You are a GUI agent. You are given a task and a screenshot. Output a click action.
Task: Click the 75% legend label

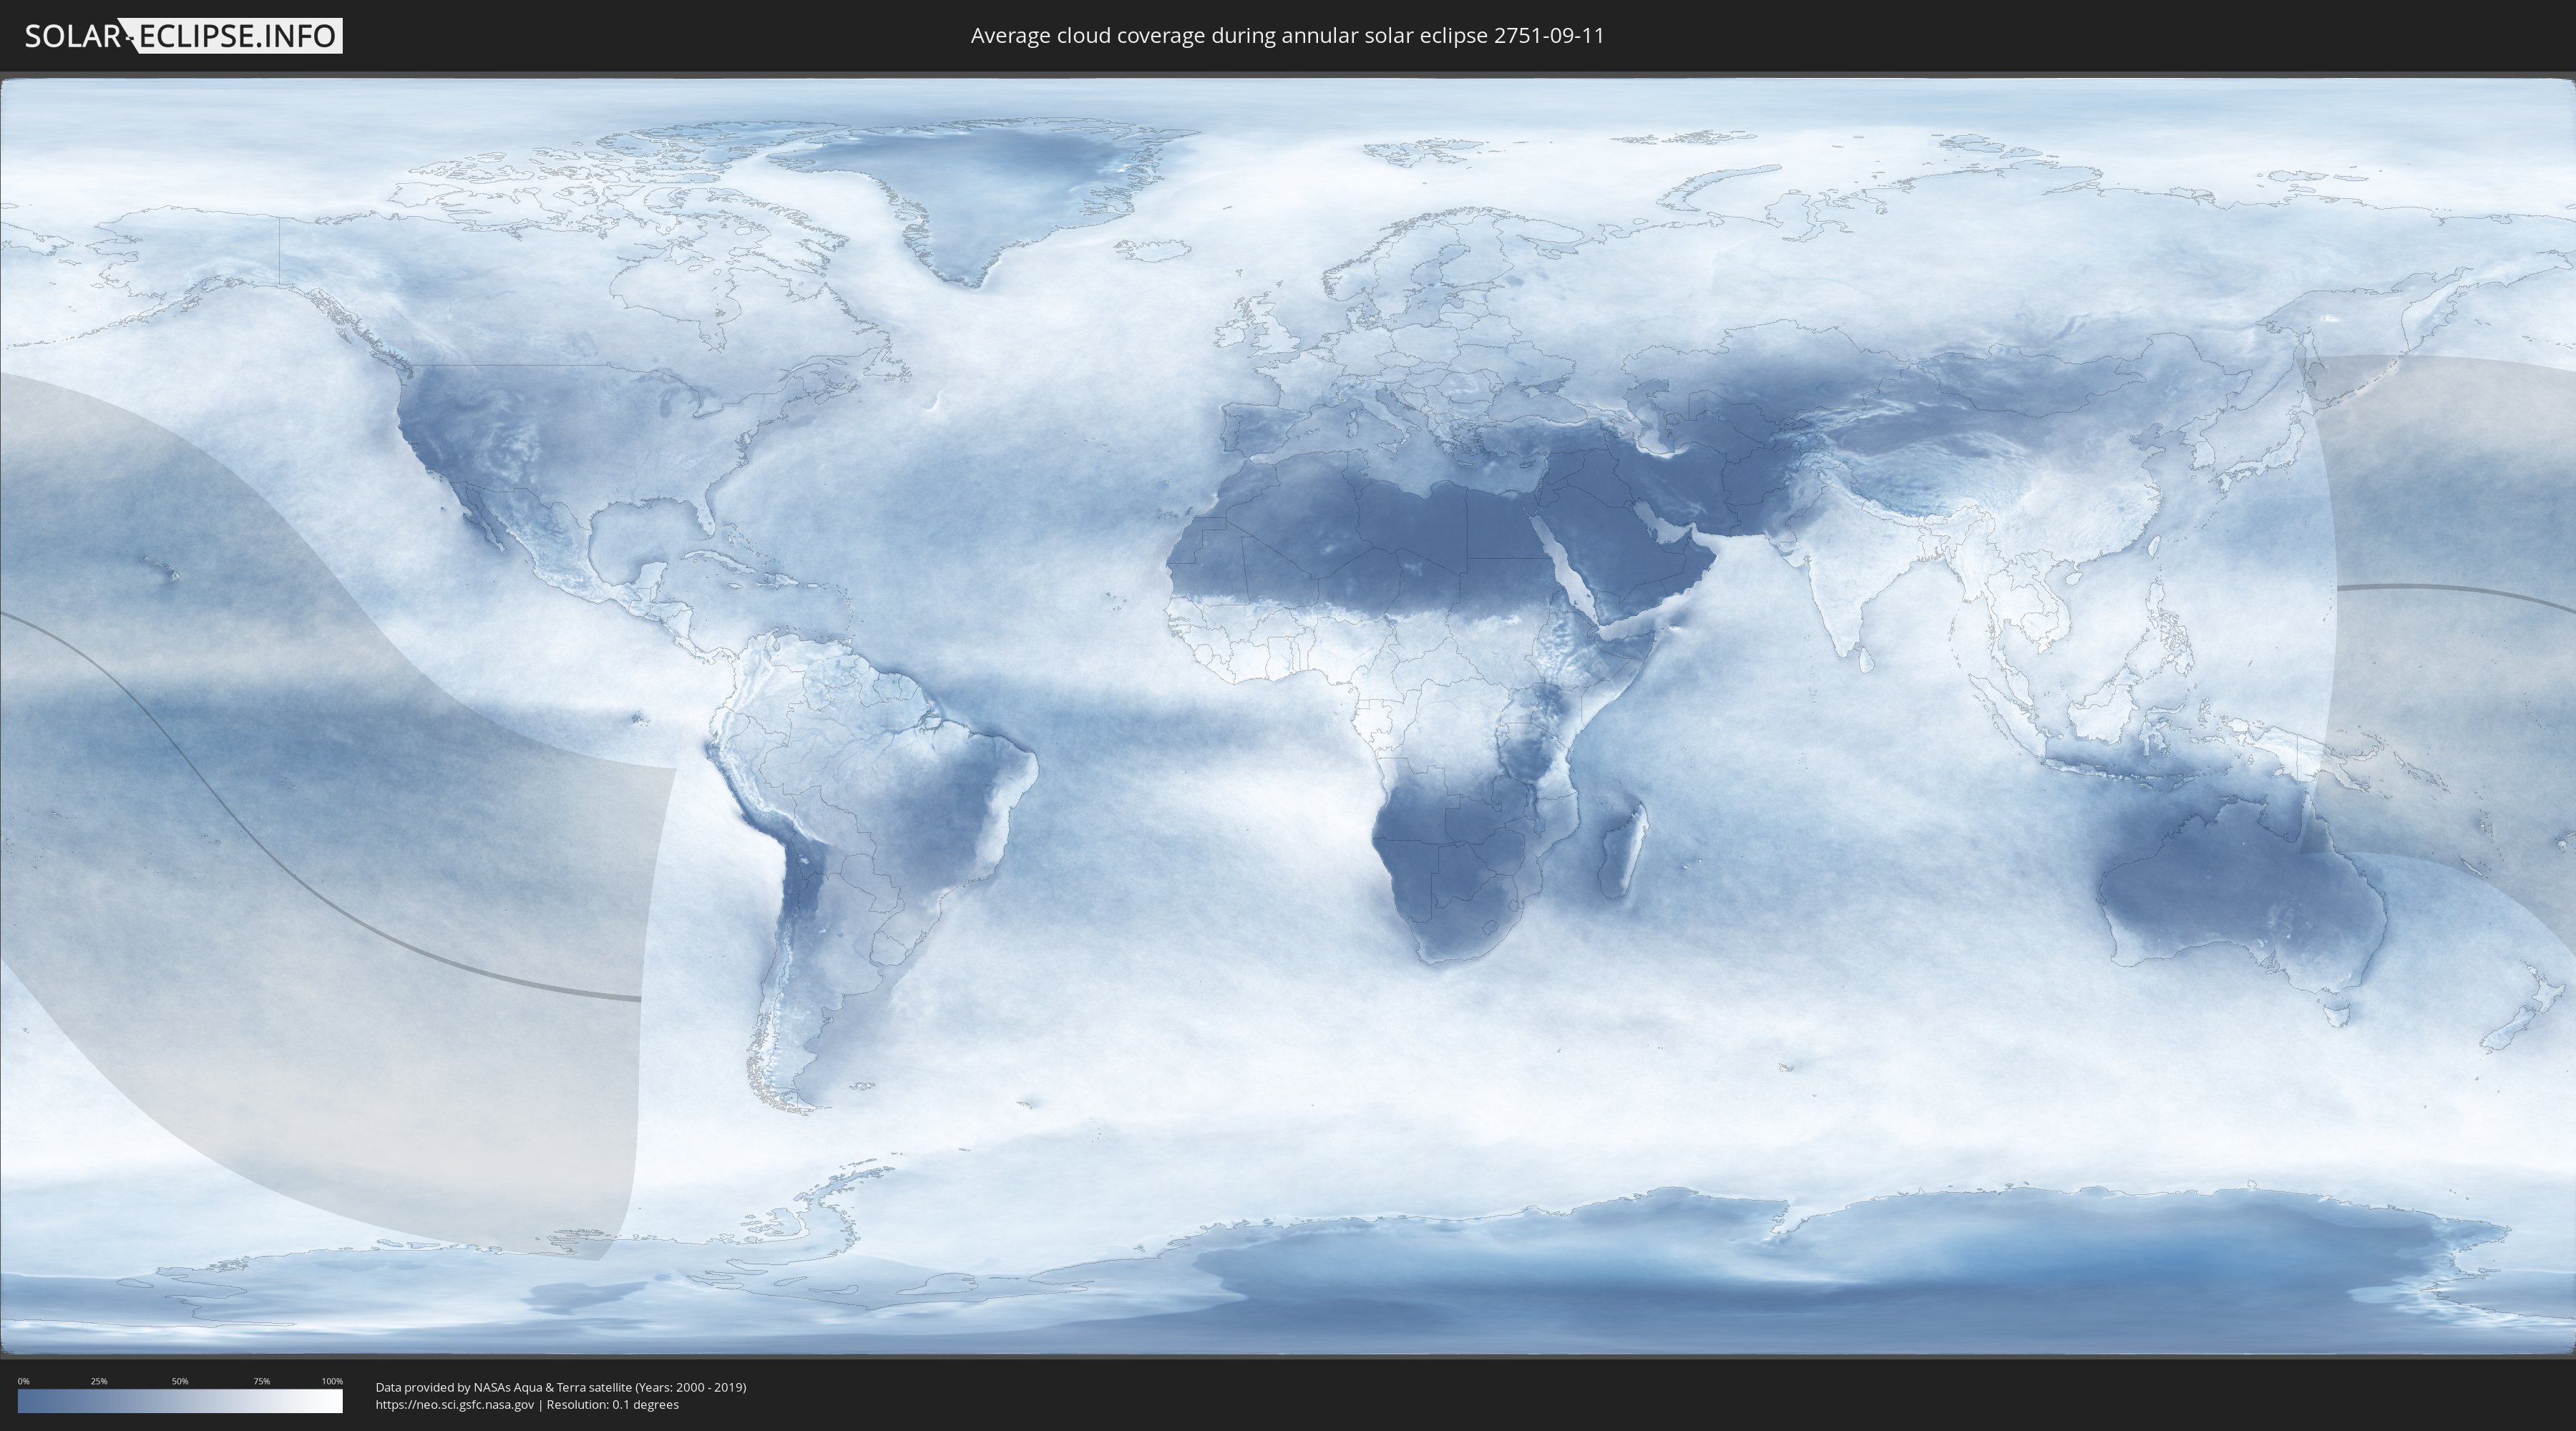(262, 1381)
